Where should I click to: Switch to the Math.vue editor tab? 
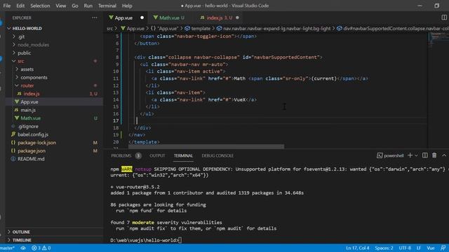click(169, 17)
